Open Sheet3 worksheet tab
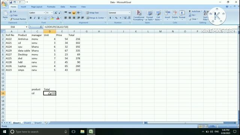 click(x=38, y=123)
